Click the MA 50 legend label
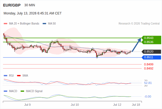This screenshot has height=109, width=162. (x=52, y=24)
